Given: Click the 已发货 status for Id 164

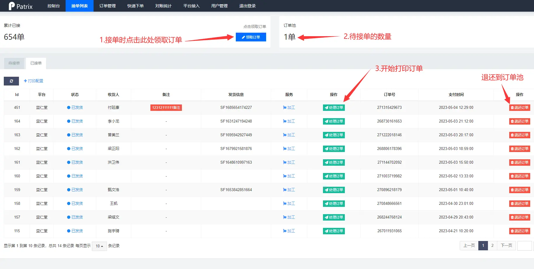Looking at the screenshot, I should click(75, 121).
